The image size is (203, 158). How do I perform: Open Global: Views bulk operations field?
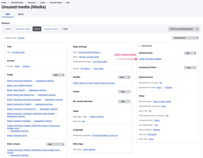click(19, 81)
